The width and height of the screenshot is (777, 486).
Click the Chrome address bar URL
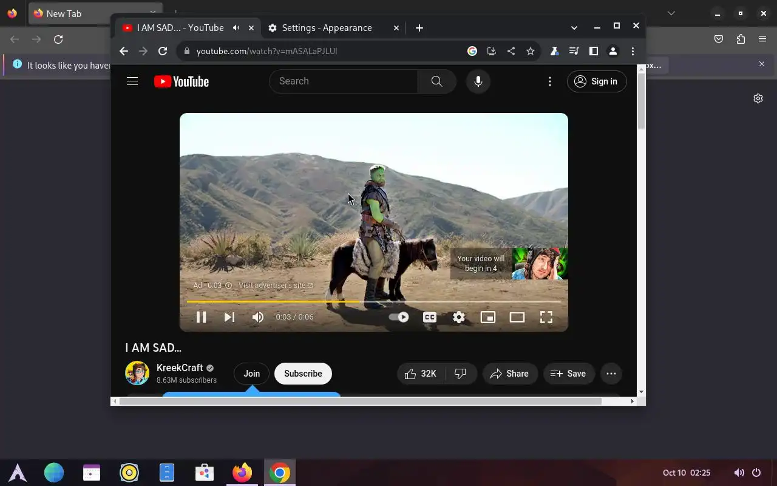coord(267,51)
